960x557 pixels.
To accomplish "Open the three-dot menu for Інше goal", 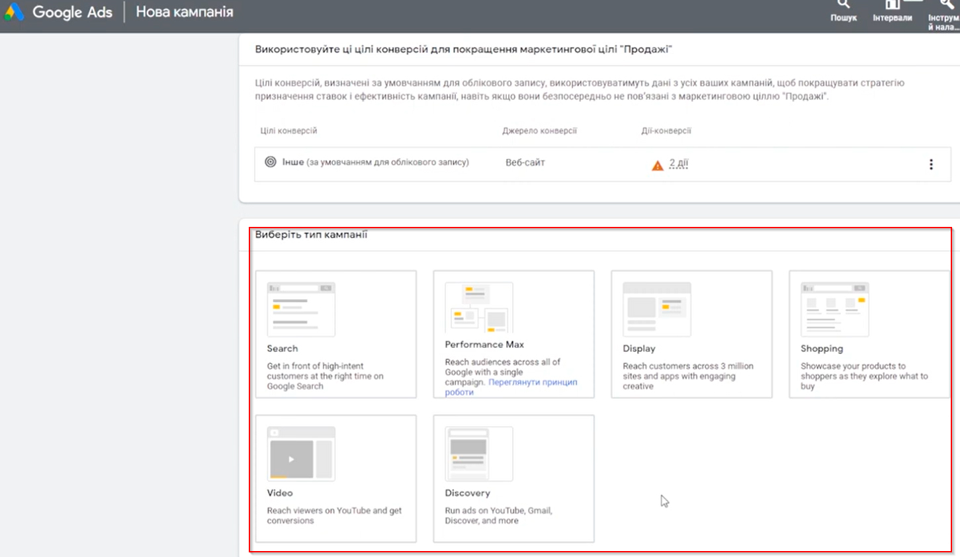I will click(x=931, y=164).
